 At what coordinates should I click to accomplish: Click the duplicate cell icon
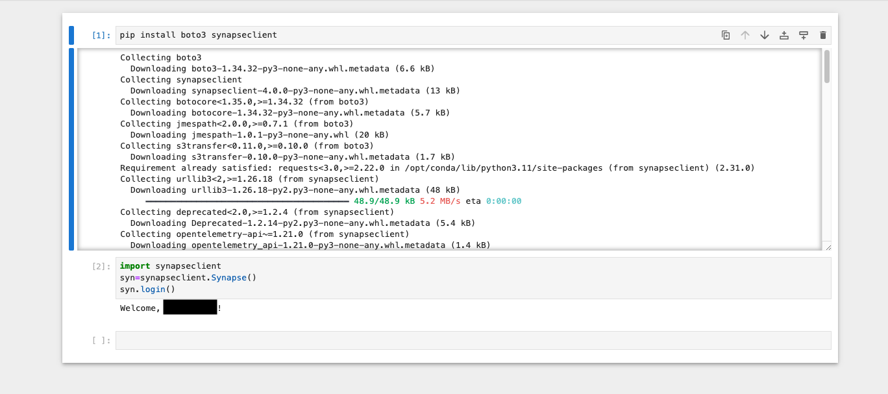point(725,35)
